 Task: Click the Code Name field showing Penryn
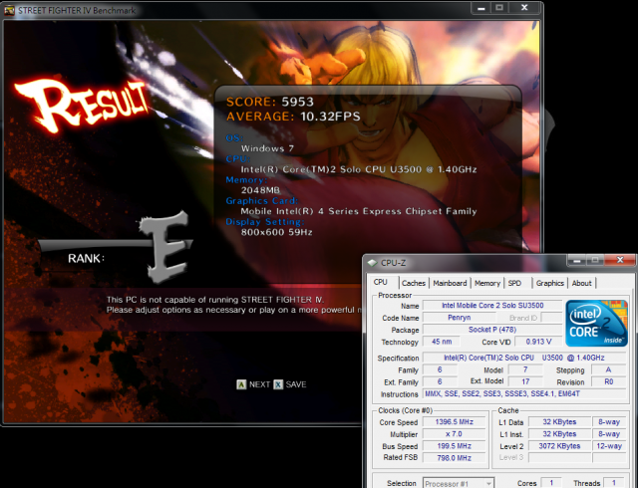tap(459, 318)
